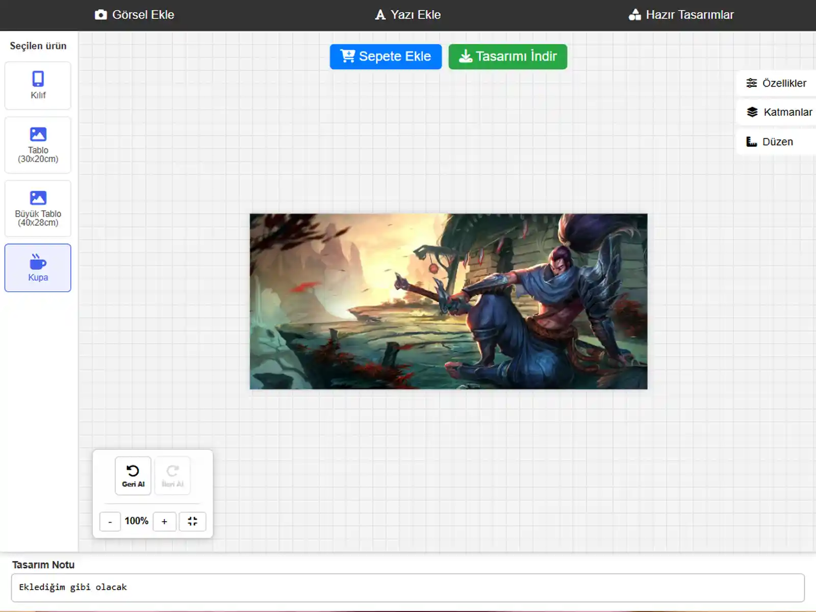This screenshot has height=612, width=816.
Task: Open Görsel Ele image upload menu
Action: click(x=135, y=15)
